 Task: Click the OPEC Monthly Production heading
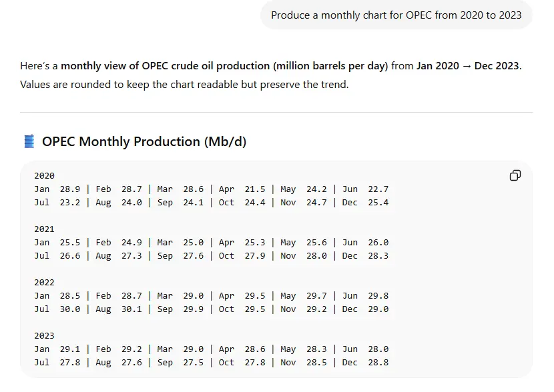[x=144, y=141]
